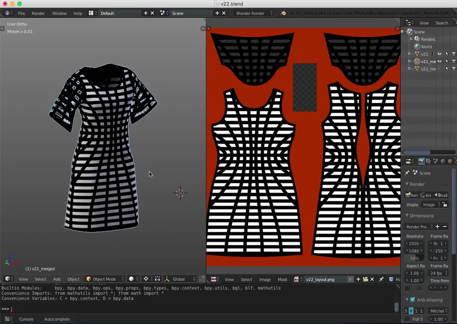This screenshot has height=324, width=457.
Task: Click the Blender info editor type icon
Action: pos(7,13)
